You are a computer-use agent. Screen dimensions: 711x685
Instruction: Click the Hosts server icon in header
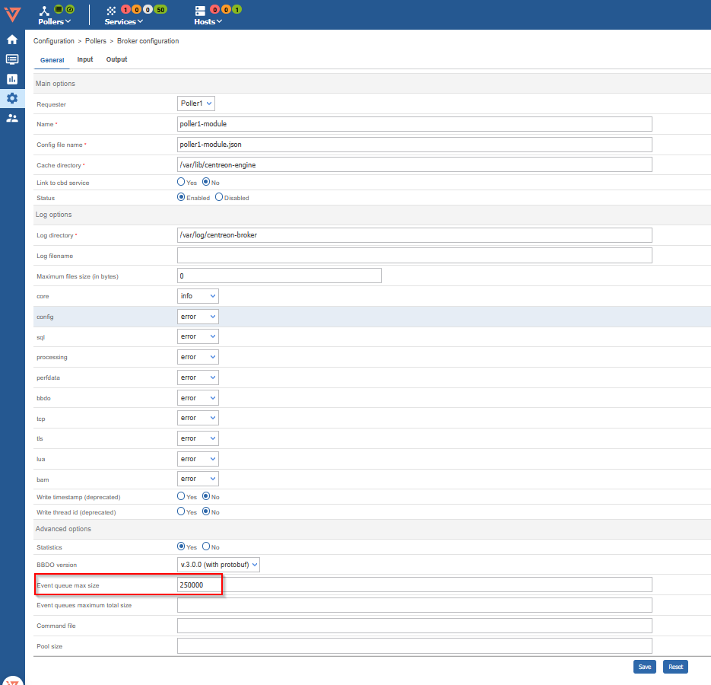coord(200,11)
